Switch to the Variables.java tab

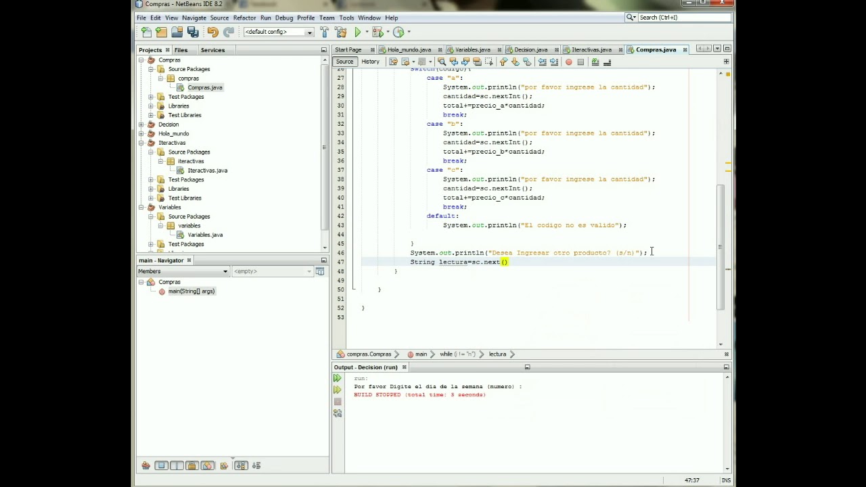point(472,49)
